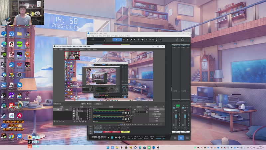Screen dimensions: 266x150
Task: Open source properties gear under OBS sources list
Action: pos(80,121)
